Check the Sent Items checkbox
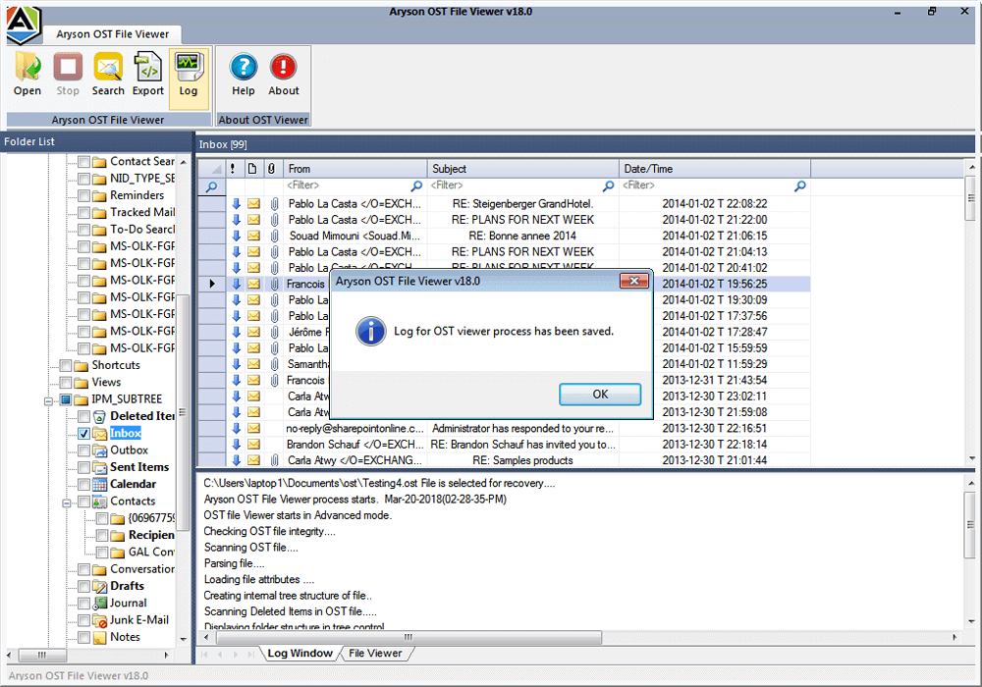The image size is (982, 687). click(83, 467)
